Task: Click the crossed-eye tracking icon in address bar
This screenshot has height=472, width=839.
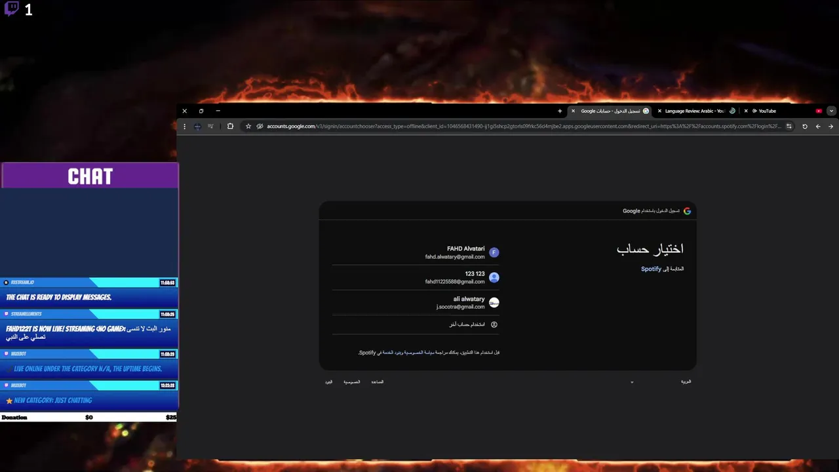Action: click(260, 127)
